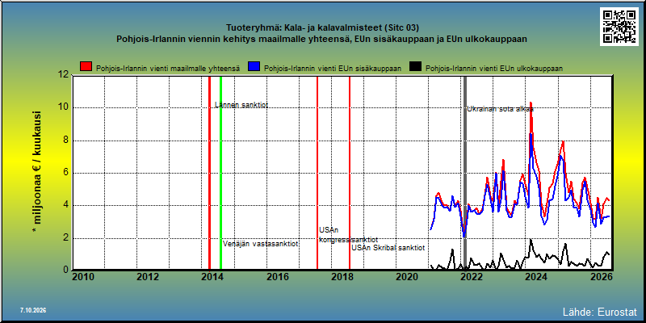Click the 'Ukrainan sota alkaa' annotation
The image size is (646, 323).
(500, 109)
